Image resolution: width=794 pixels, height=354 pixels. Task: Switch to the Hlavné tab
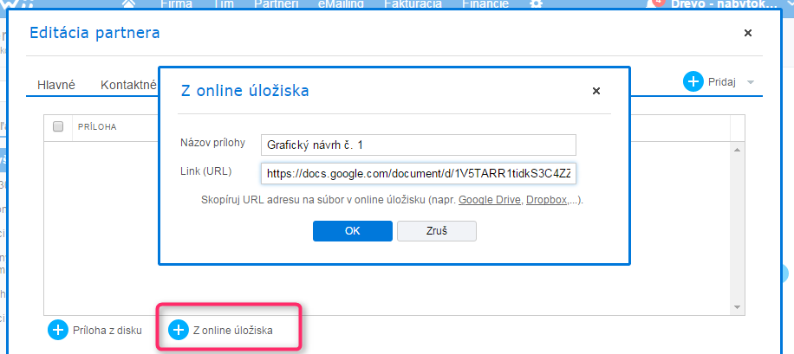pyautogui.click(x=56, y=85)
